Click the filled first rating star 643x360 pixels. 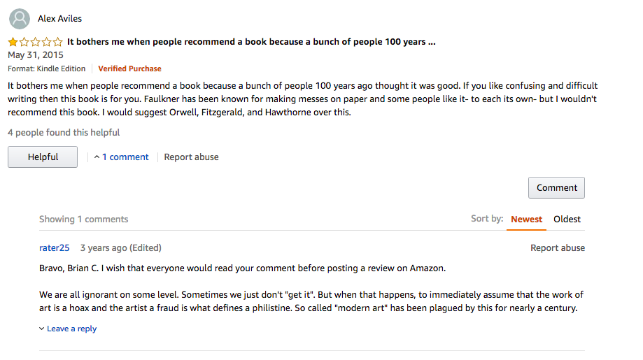(13, 42)
